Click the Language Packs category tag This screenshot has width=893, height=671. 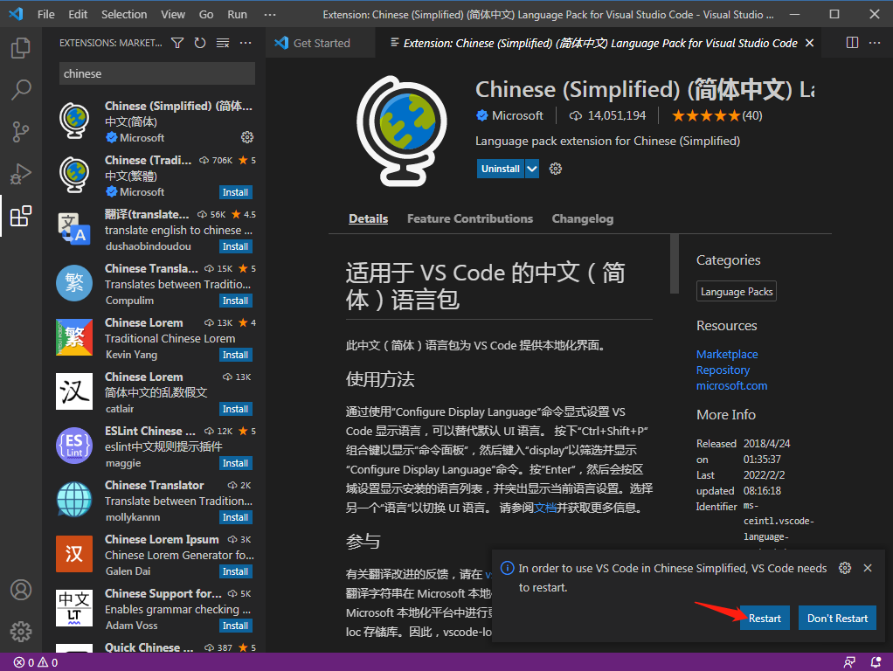737,291
